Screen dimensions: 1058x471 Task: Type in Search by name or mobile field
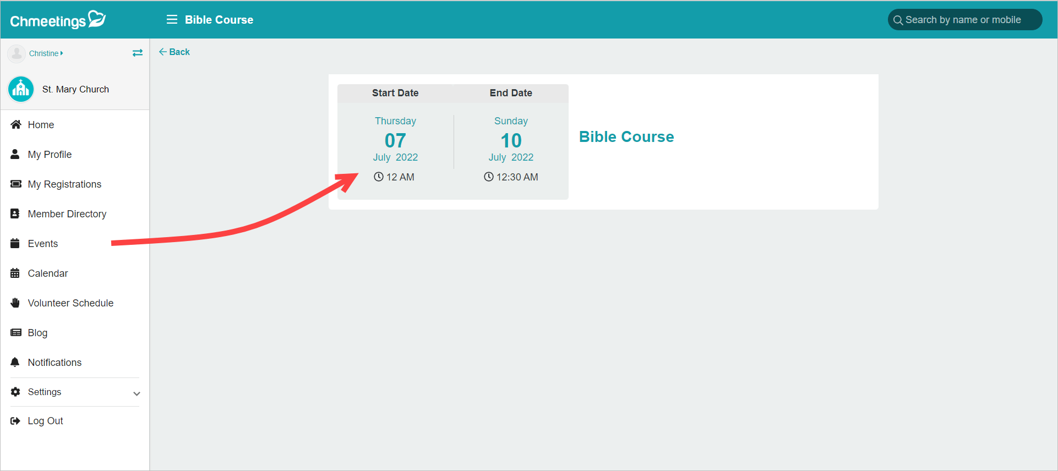pos(964,20)
